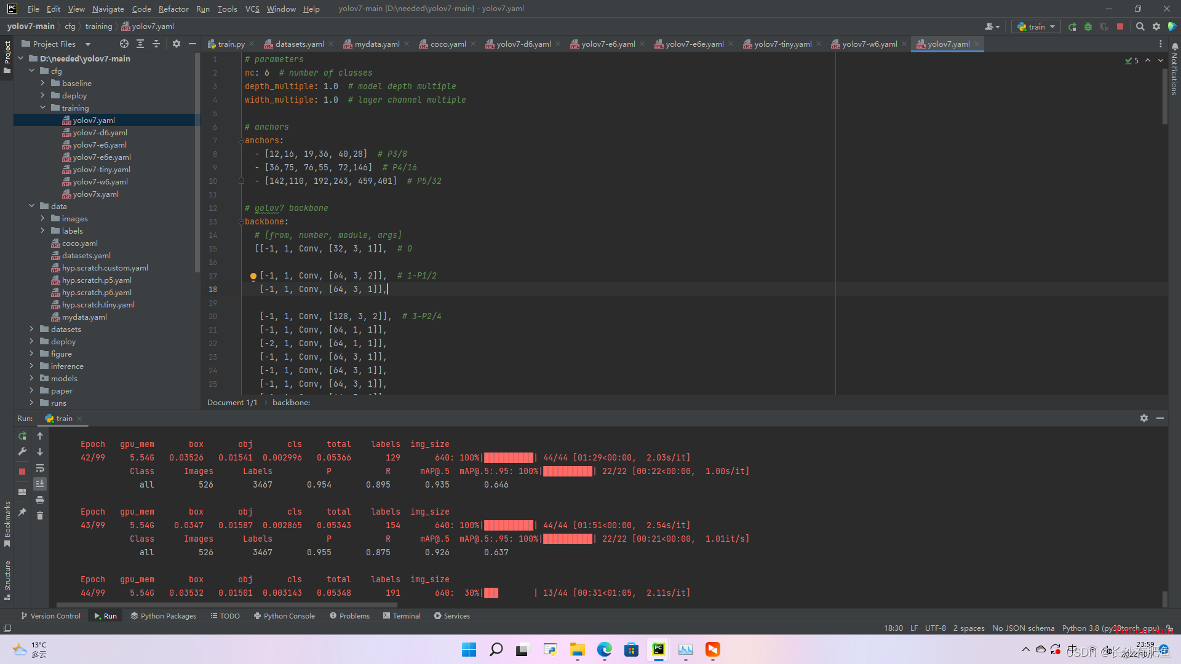Open the Terminal tool window tab

click(402, 616)
